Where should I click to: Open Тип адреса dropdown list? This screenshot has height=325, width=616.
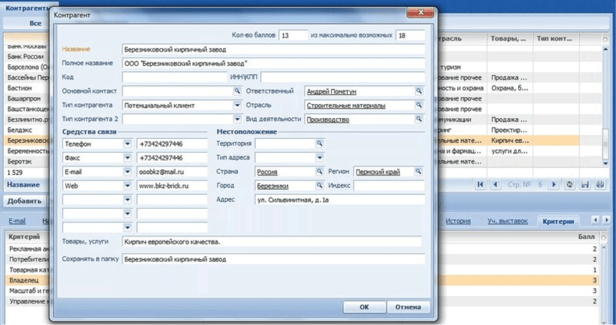pyautogui.click(x=319, y=158)
